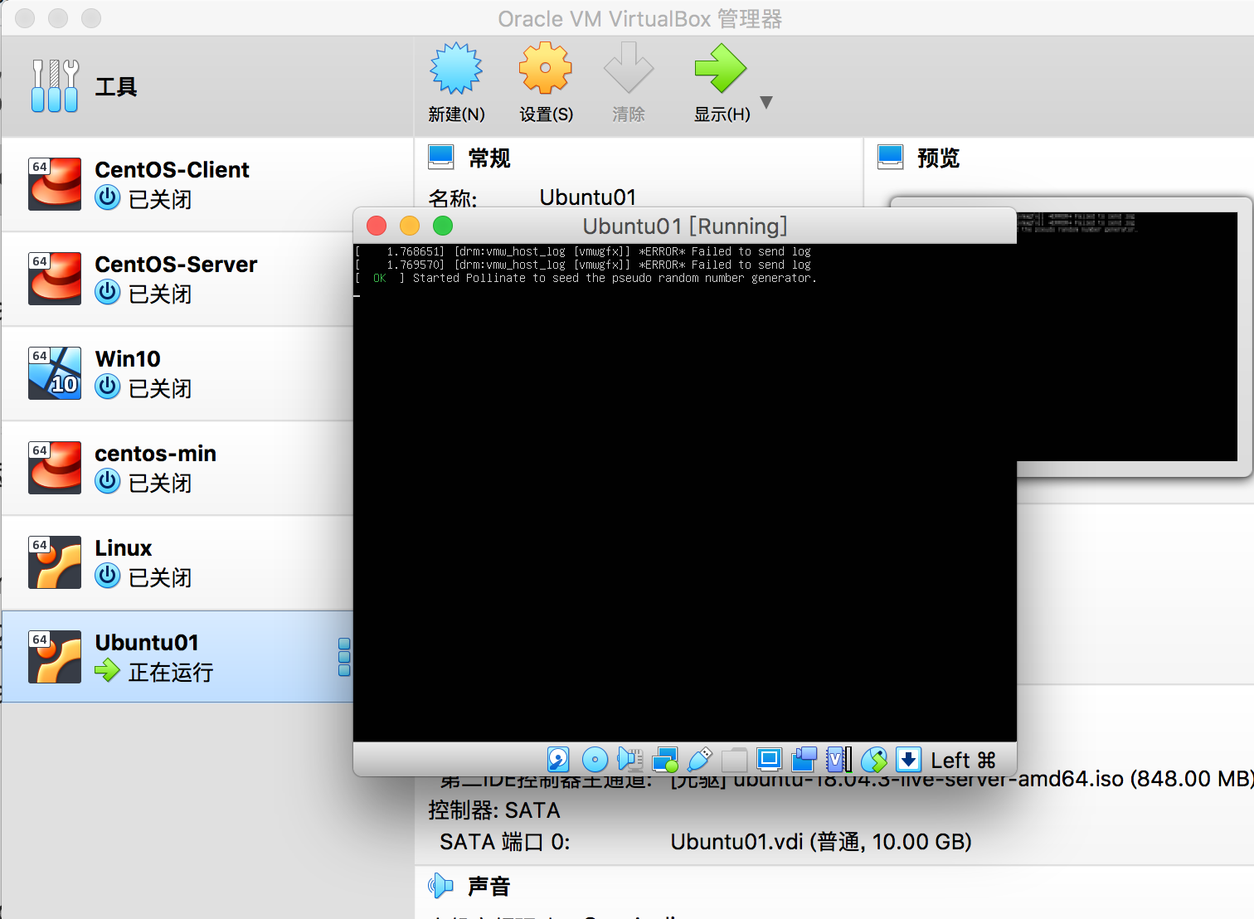Viewport: 1254px width, 919px height.
Task: Click the New (新建) toolbar icon
Action: coord(456,68)
